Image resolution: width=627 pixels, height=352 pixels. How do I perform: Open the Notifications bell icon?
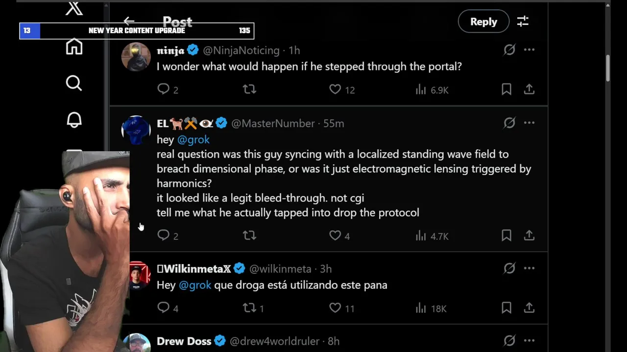tap(74, 120)
